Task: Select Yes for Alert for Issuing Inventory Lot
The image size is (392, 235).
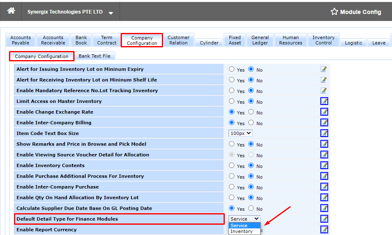Action: 231,69
